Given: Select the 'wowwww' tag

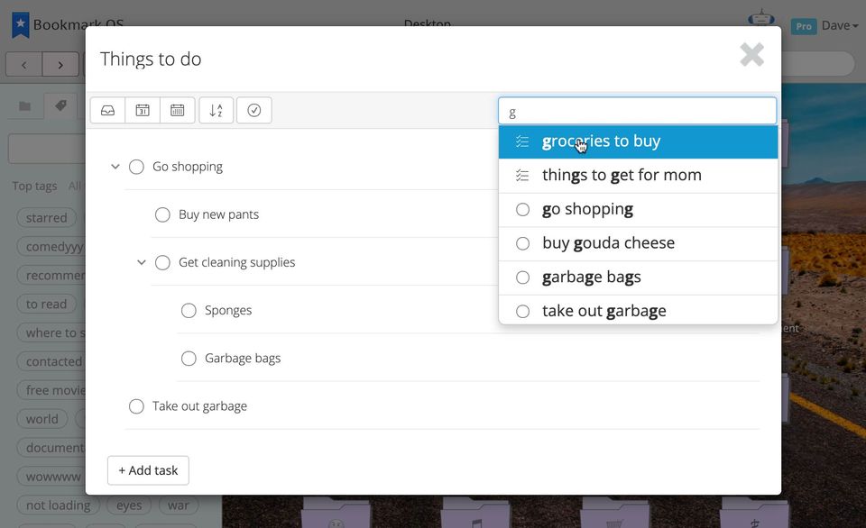Looking at the screenshot, I should tap(51, 476).
